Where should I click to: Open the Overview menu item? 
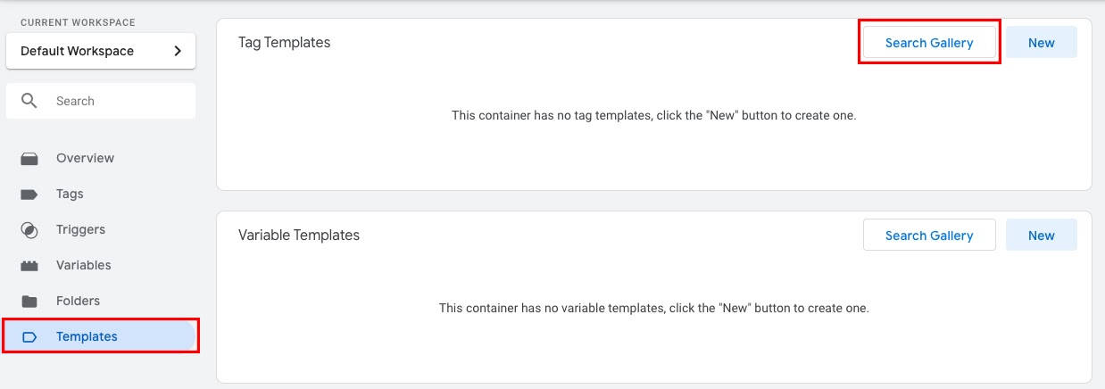tap(99, 158)
